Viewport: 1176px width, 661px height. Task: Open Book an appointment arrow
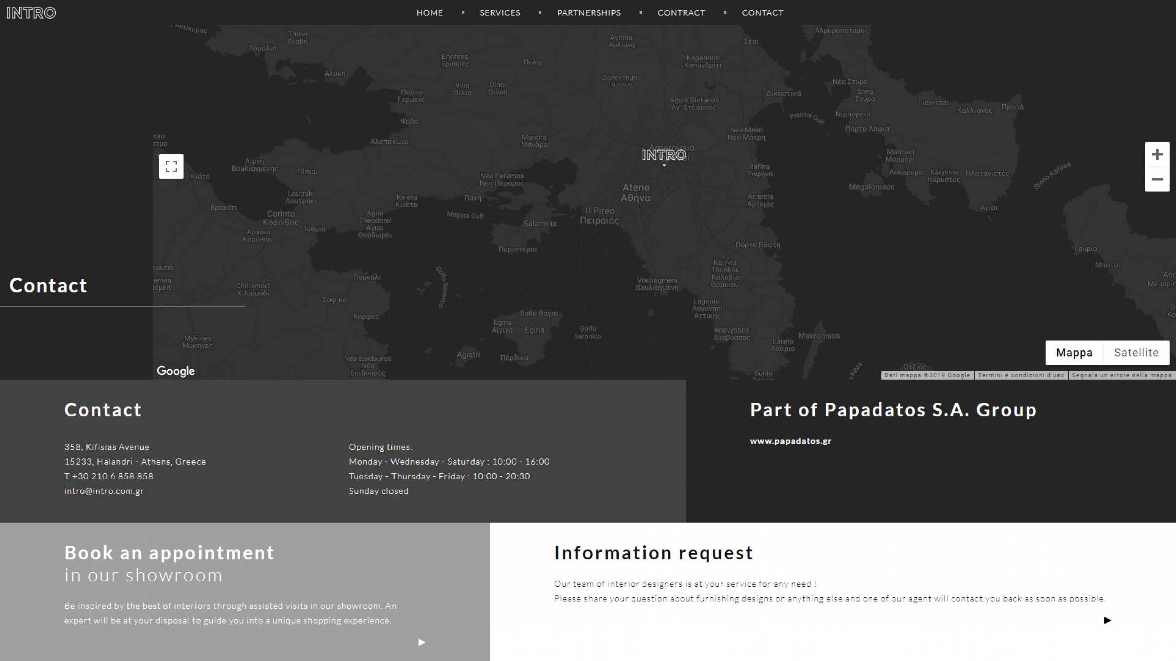[422, 642]
